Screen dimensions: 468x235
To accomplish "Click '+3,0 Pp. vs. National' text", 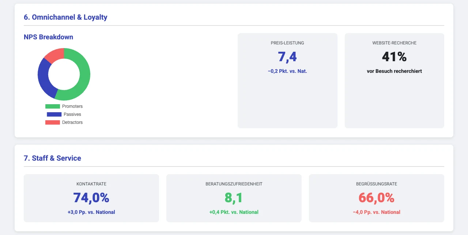I will [x=91, y=212].
